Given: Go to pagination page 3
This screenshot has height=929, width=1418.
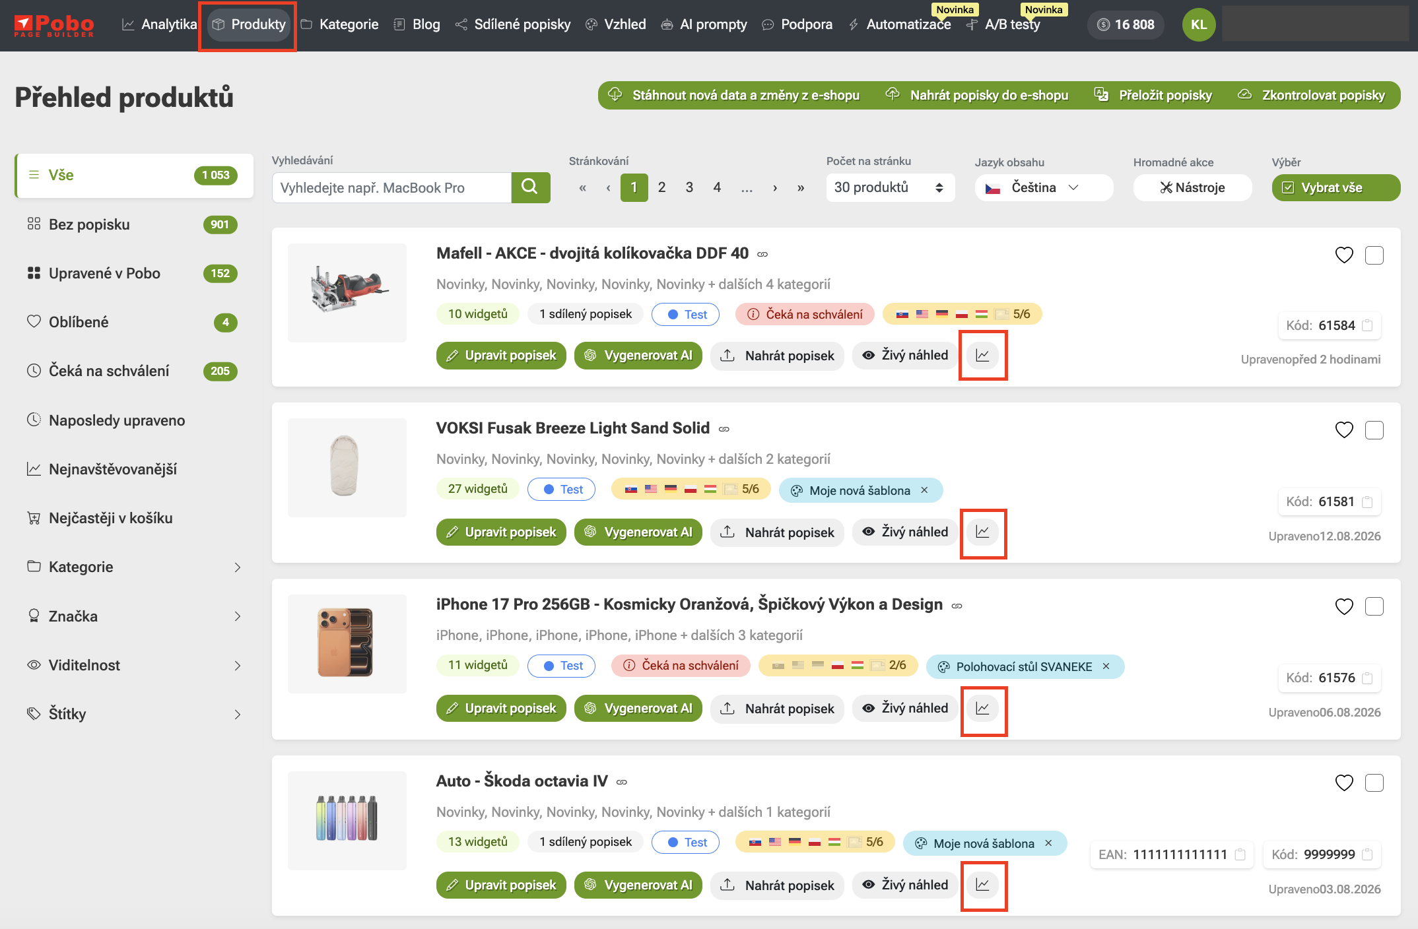Looking at the screenshot, I should 689,187.
